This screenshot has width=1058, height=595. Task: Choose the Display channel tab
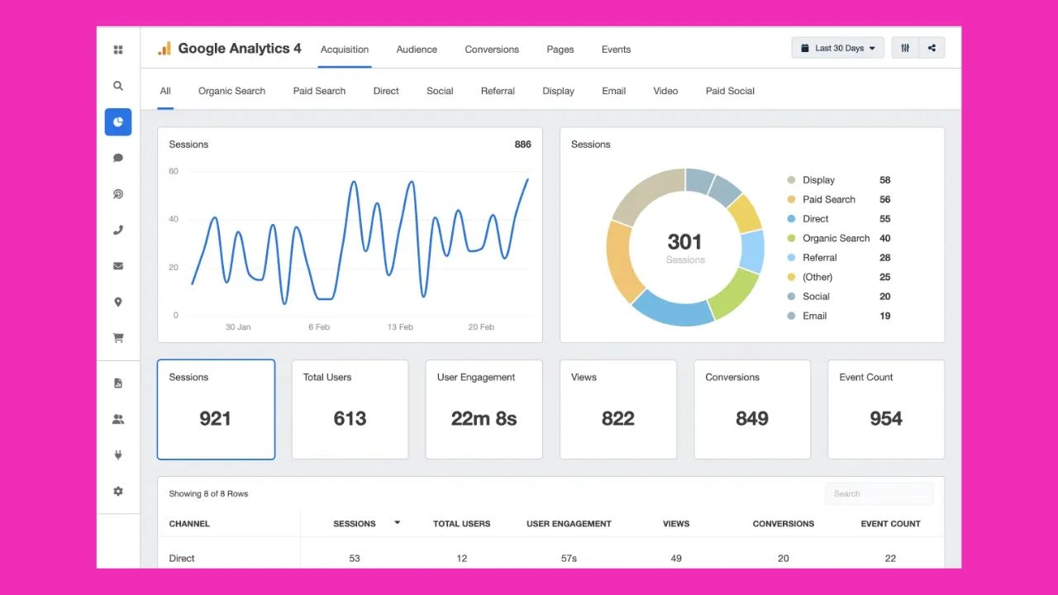[558, 91]
